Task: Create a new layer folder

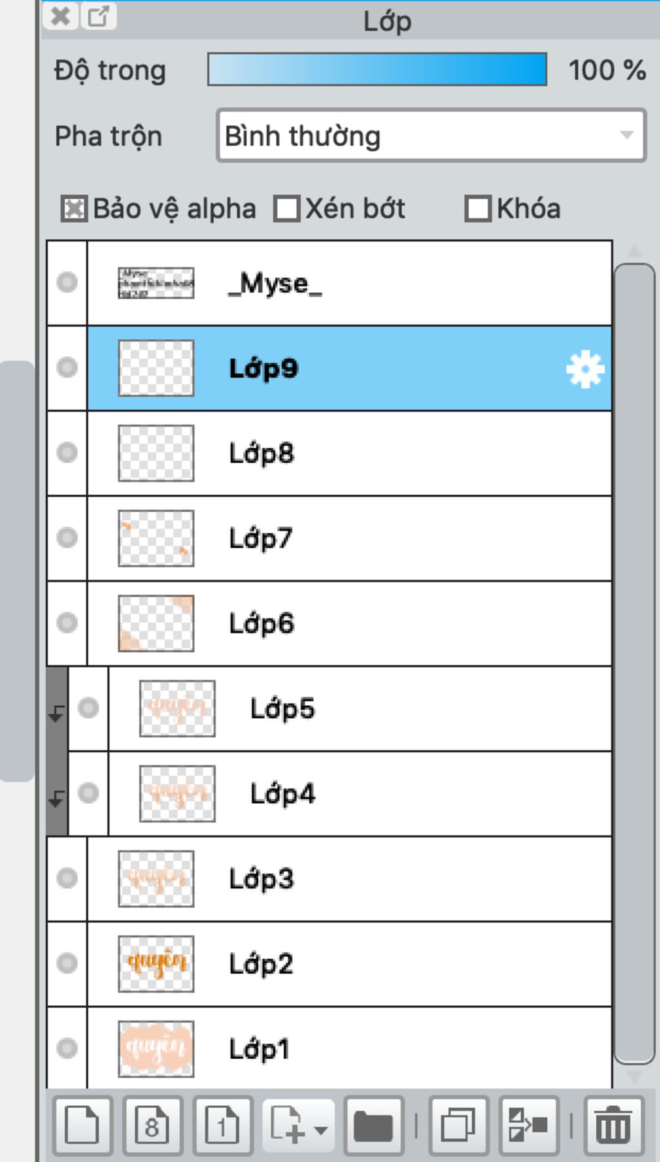Action: (374, 1126)
